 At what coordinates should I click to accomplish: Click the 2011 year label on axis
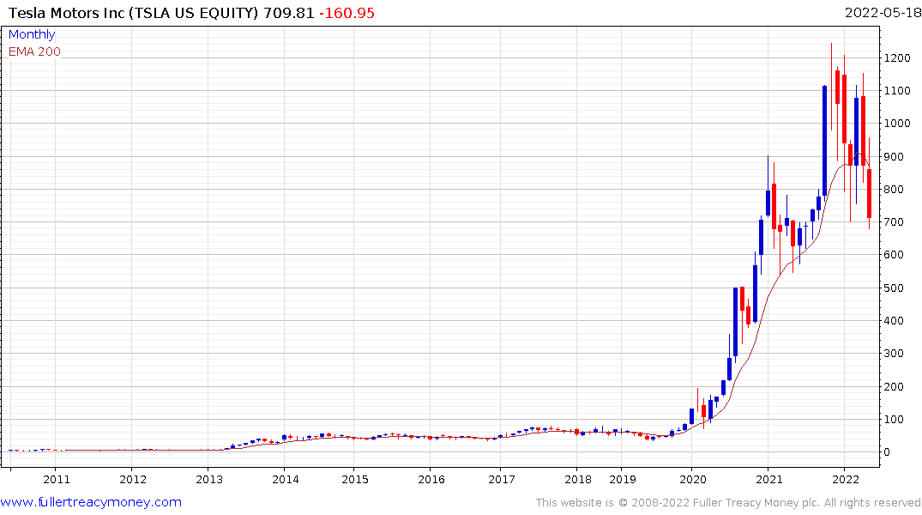tap(57, 479)
